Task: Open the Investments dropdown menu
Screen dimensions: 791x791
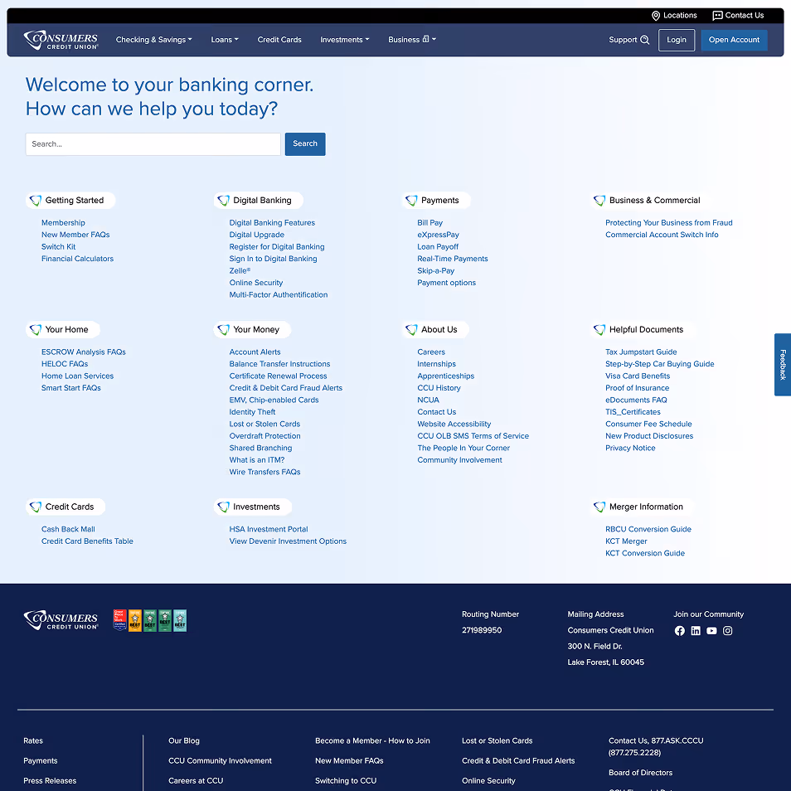Action: [x=344, y=39]
